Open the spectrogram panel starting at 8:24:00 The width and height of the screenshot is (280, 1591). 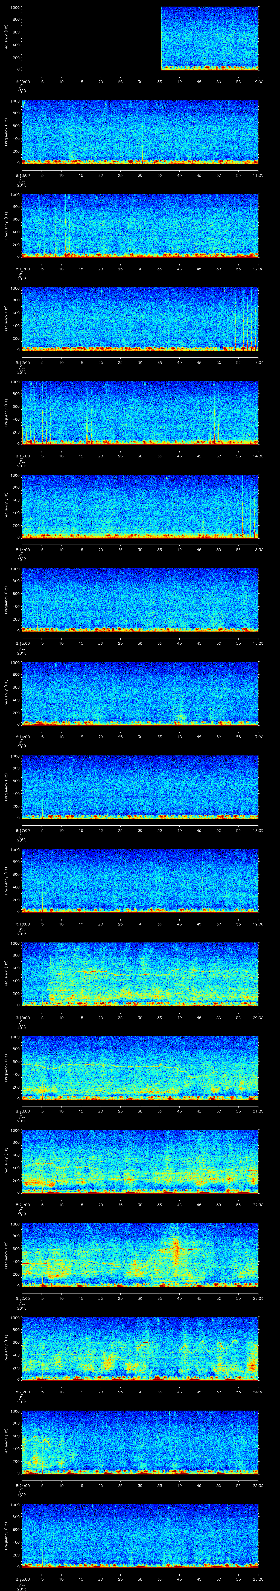tap(140, 1442)
